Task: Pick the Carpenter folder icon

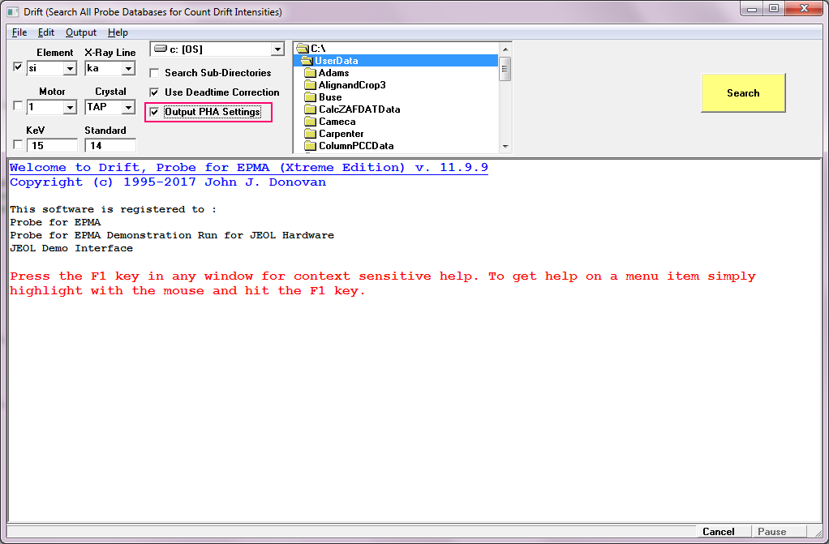Action: (310, 134)
